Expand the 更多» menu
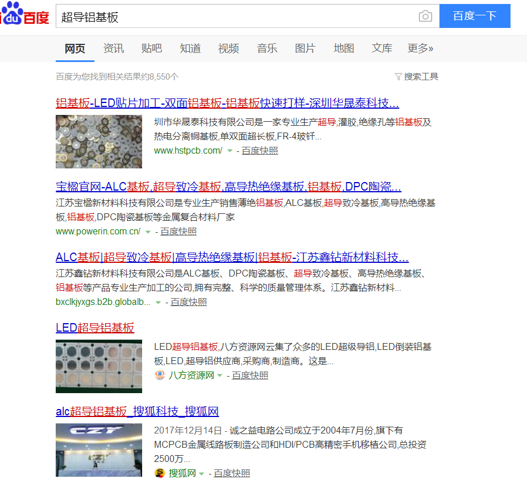Screen dimensions: 527x487 420,48
